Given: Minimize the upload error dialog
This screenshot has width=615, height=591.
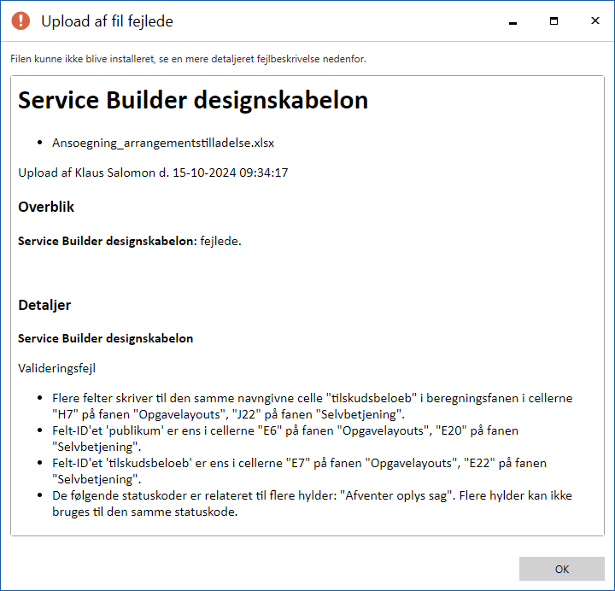Looking at the screenshot, I should point(512,20).
